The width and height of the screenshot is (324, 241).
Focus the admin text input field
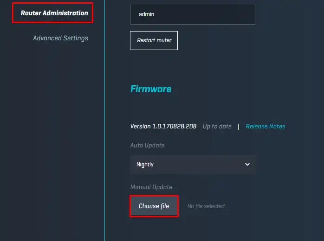click(192, 14)
